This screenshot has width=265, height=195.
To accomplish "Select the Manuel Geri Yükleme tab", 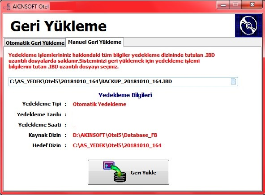I will [94, 42].
